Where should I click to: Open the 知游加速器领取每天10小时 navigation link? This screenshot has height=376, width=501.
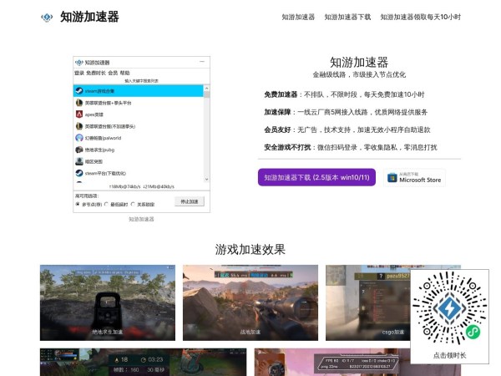[x=421, y=17]
